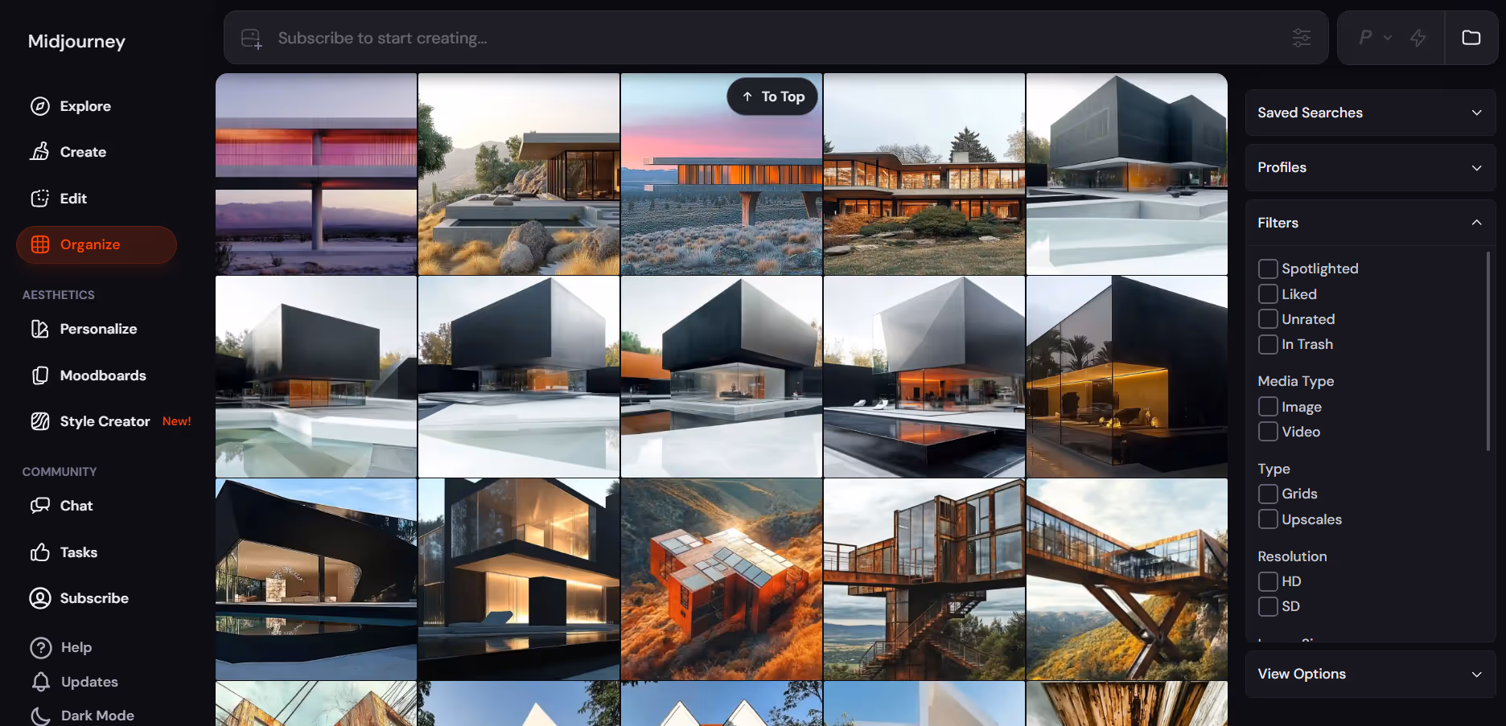The image size is (1506, 726).
Task: Open the rusty bridge house over valley thumbnail
Action: coord(1127,580)
